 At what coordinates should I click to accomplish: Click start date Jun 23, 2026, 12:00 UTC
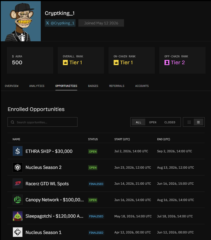(x=133, y=167)
